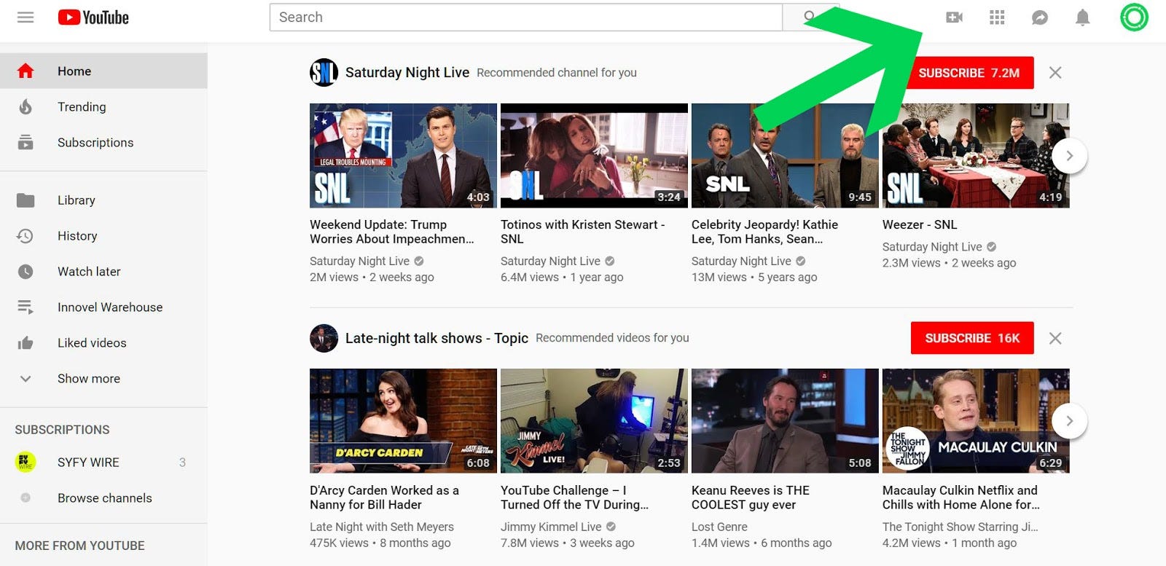The width and height of the screenshot is (1166, 566).
Task: Click the Browse channels plus icon
Action: tap(26, 498)
